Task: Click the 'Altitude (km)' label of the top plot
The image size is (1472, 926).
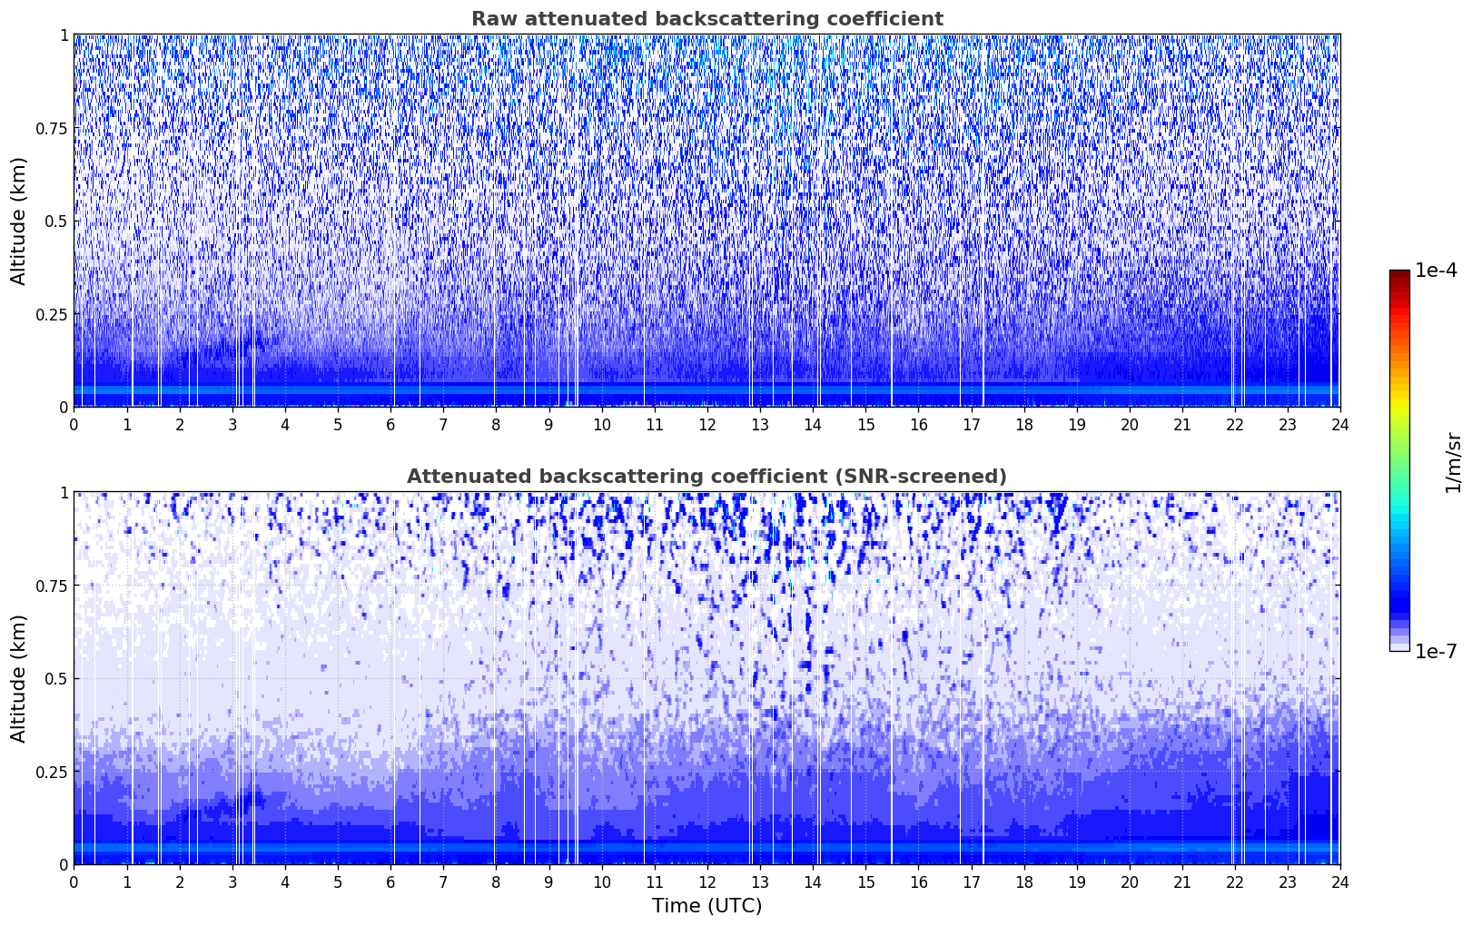Action: pyautogui.click(x=19, y=221)
